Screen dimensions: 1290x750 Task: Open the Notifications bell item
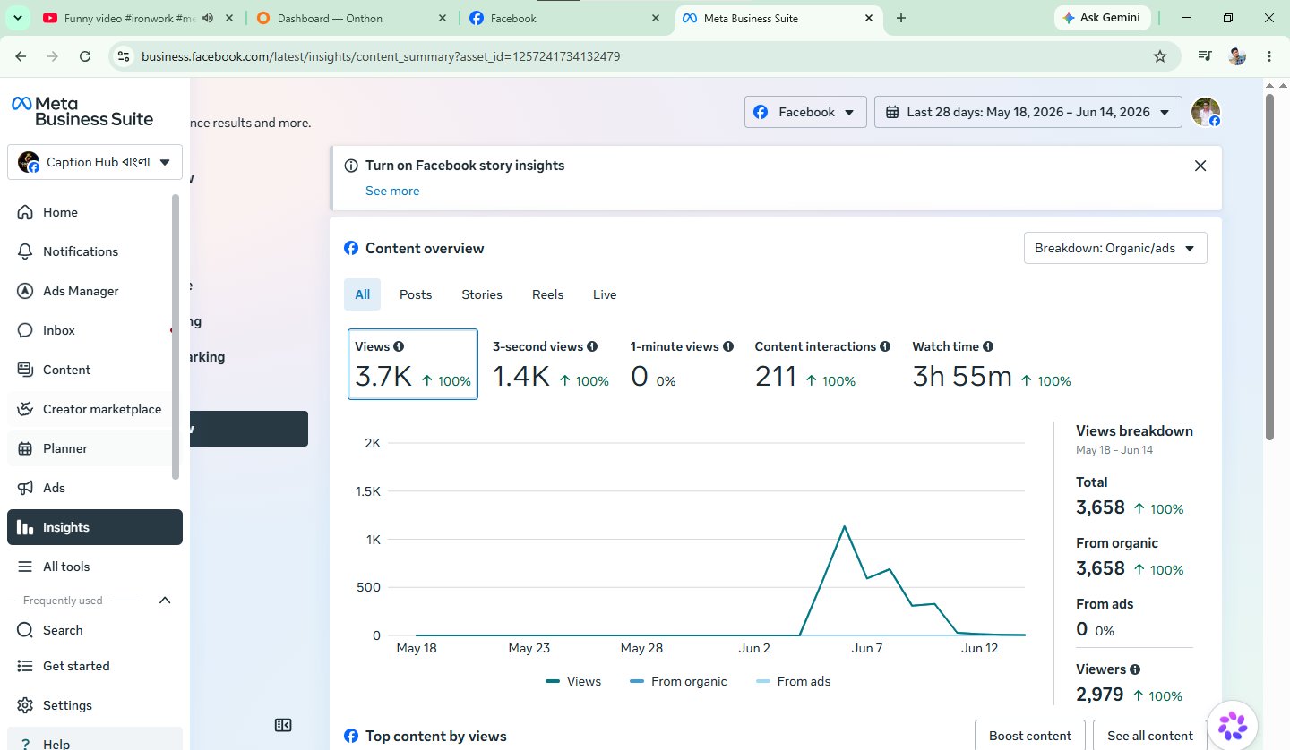click(94, 251)
